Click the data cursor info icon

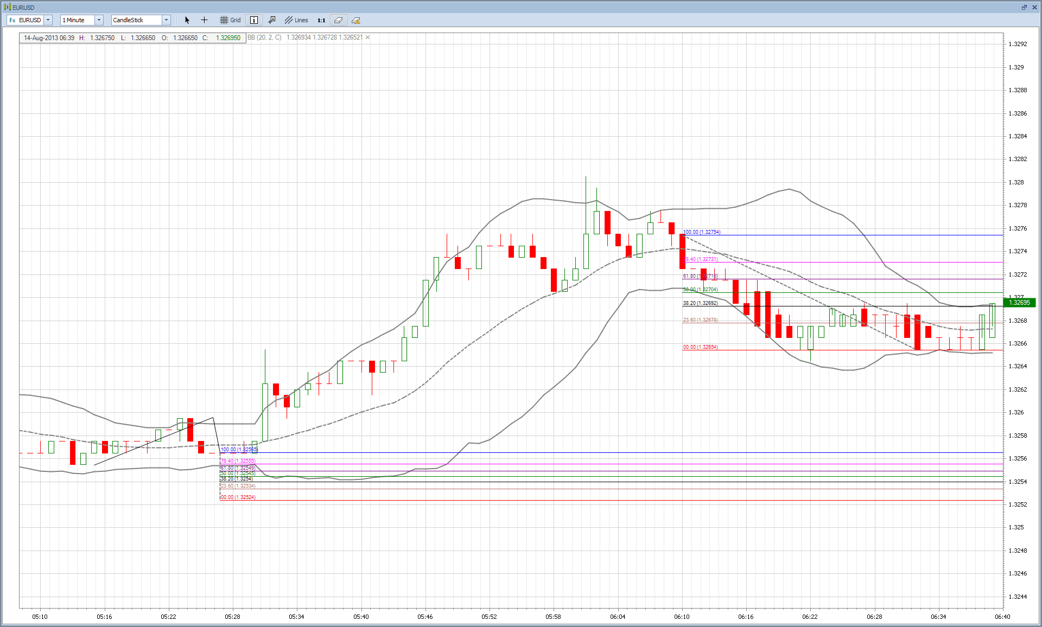point(272,20)
